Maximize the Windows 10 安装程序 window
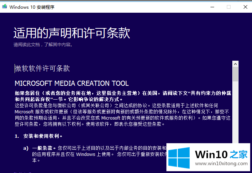This screenshot has width=252, height=173. (x=229, y=7)
